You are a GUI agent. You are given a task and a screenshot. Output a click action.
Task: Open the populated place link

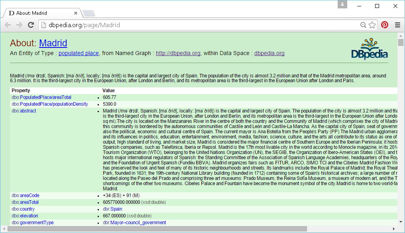pos(79,53)
